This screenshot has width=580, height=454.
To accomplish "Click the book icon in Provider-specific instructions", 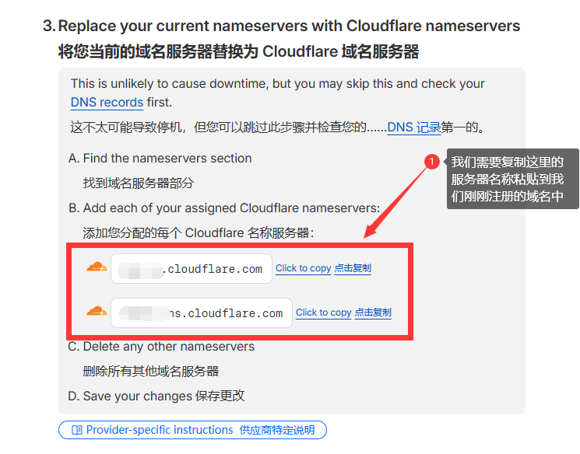I will 76,430.
